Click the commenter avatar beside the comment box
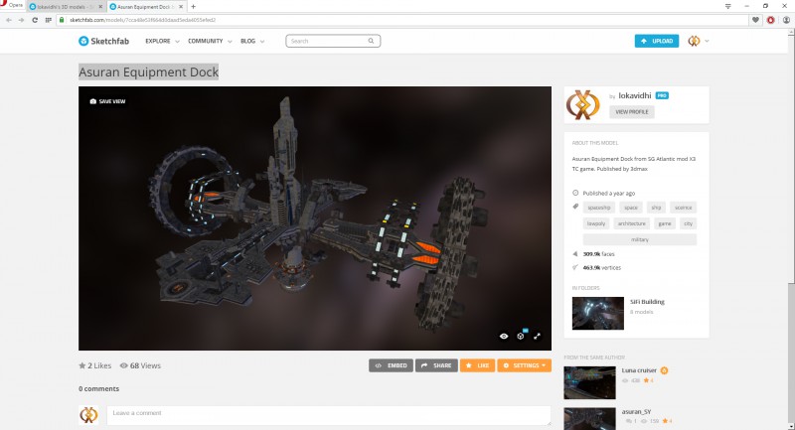The image size is (795, 430). coord(88,415)
